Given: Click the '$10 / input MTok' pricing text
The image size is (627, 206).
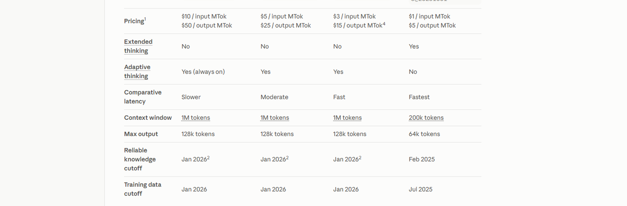Looking at the screenshot, I should click(204, 16).
